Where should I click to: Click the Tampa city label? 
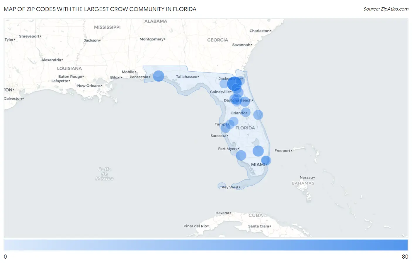221,124
